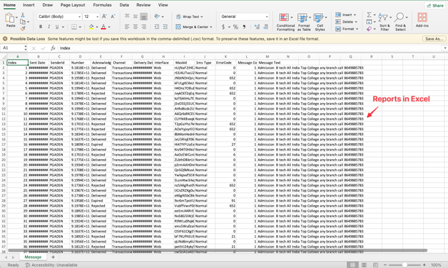Image resolution: width=448 pixels, height=268 pixels.
Task: Click the Save As... button
Action: [x=433, y=39]
